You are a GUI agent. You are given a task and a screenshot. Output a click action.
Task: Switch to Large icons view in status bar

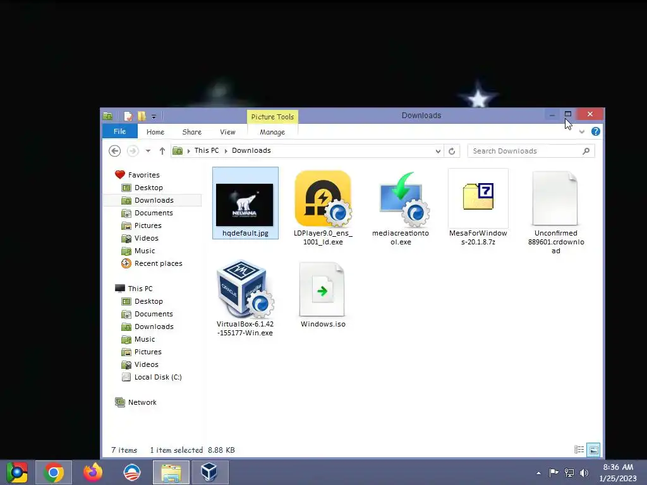(593, 450)
